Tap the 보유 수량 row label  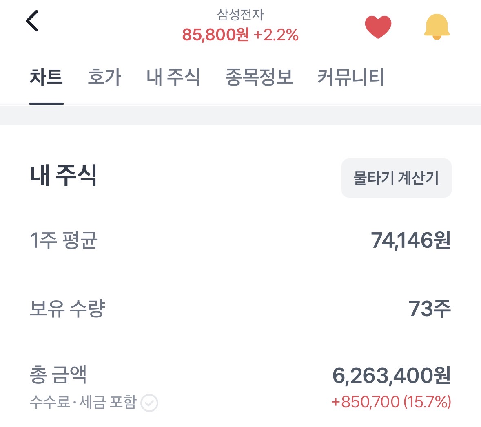(x=68, y=308)
